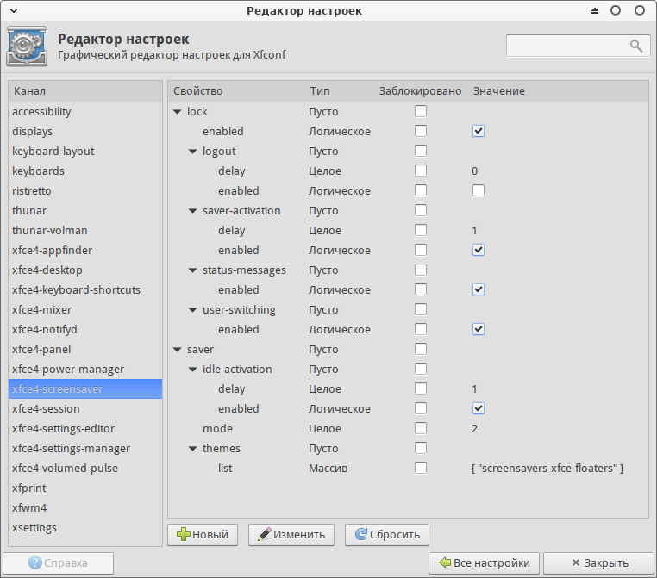
Task: Select the xfce4-settings-manager channel
Action: point(85,448)
